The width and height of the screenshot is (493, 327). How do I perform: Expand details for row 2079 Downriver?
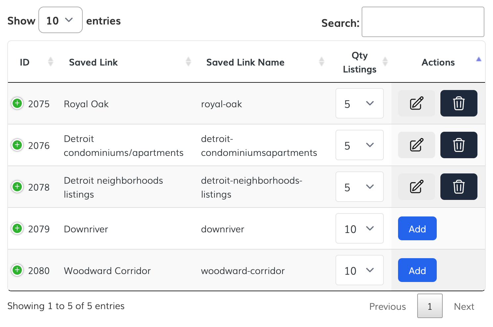coord(17,228)
